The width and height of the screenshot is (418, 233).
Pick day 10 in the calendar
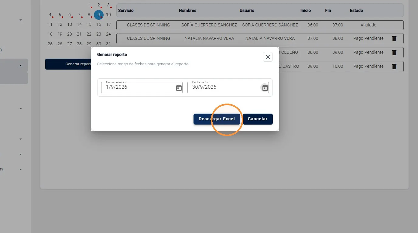pos(108,15)
